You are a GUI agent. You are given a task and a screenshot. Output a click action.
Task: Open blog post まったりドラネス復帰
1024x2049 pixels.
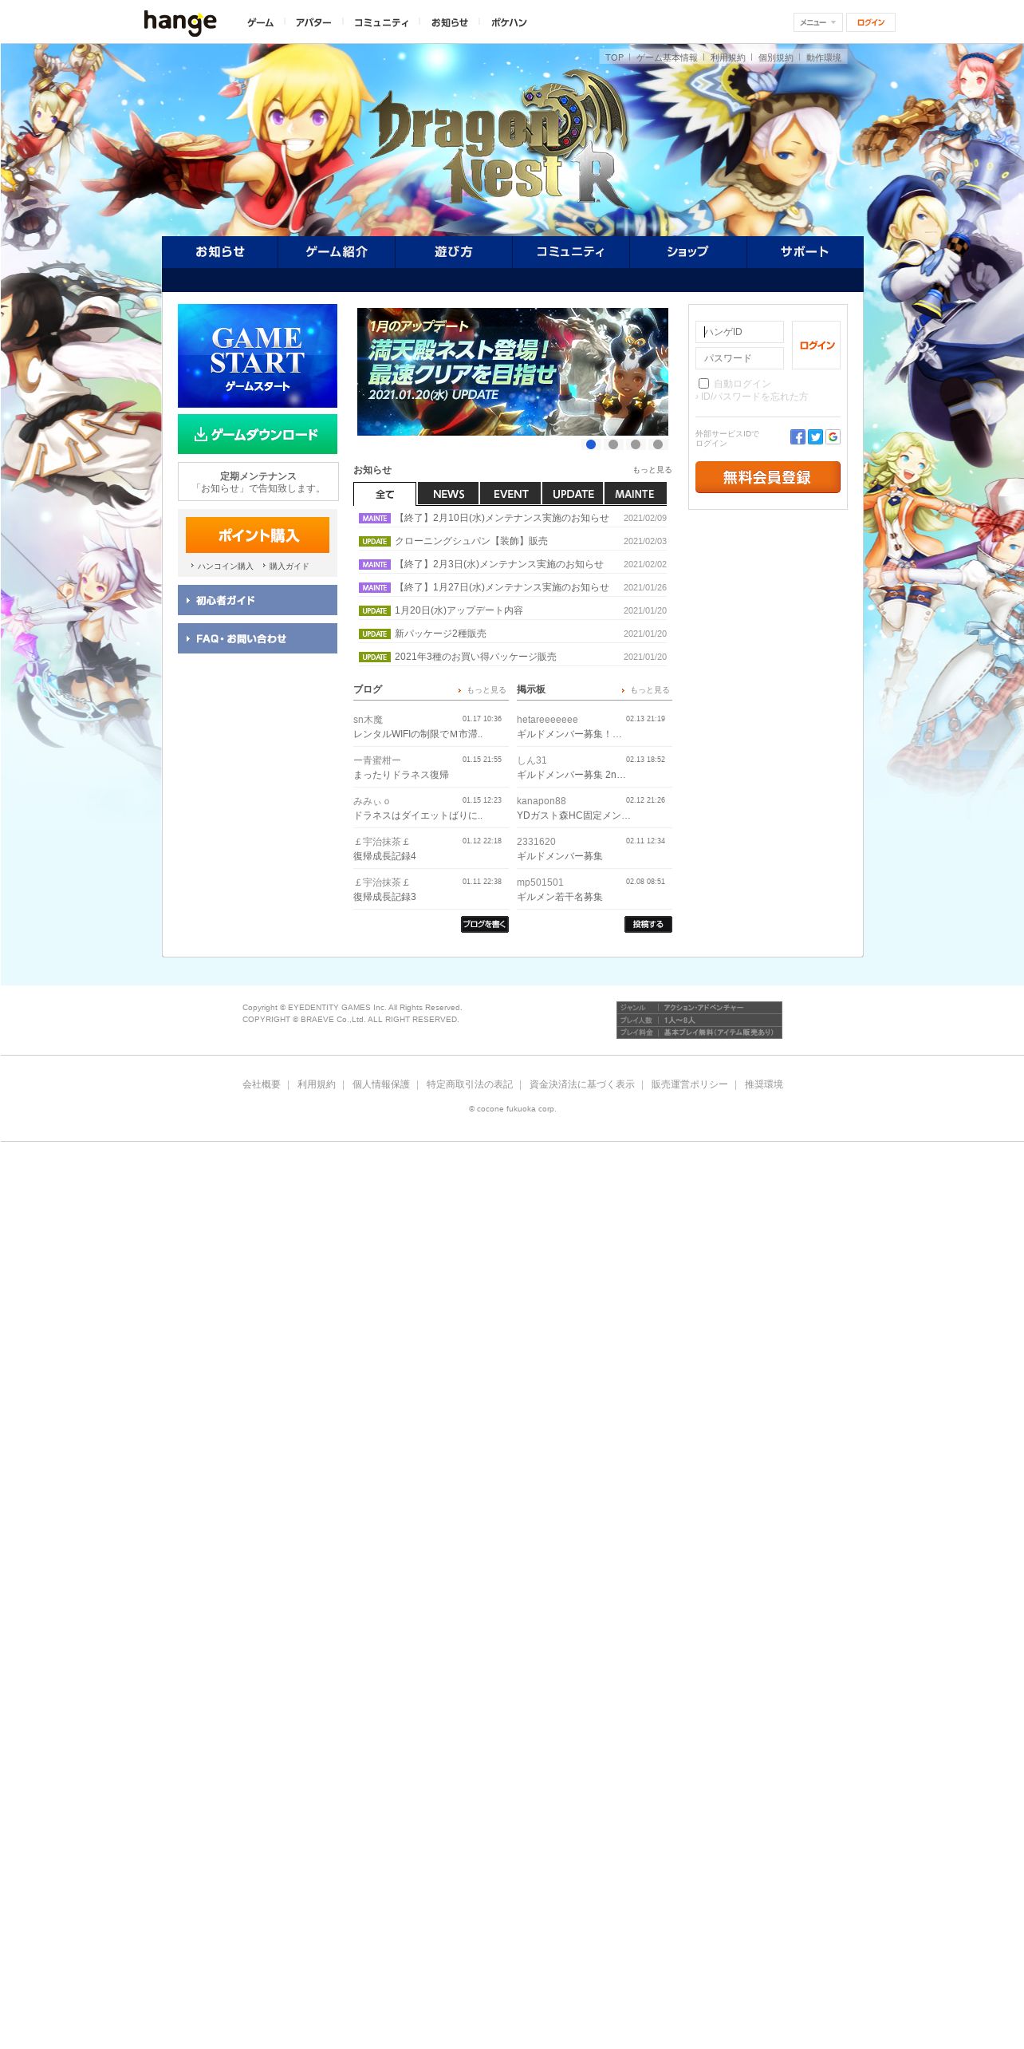[401, 775]
